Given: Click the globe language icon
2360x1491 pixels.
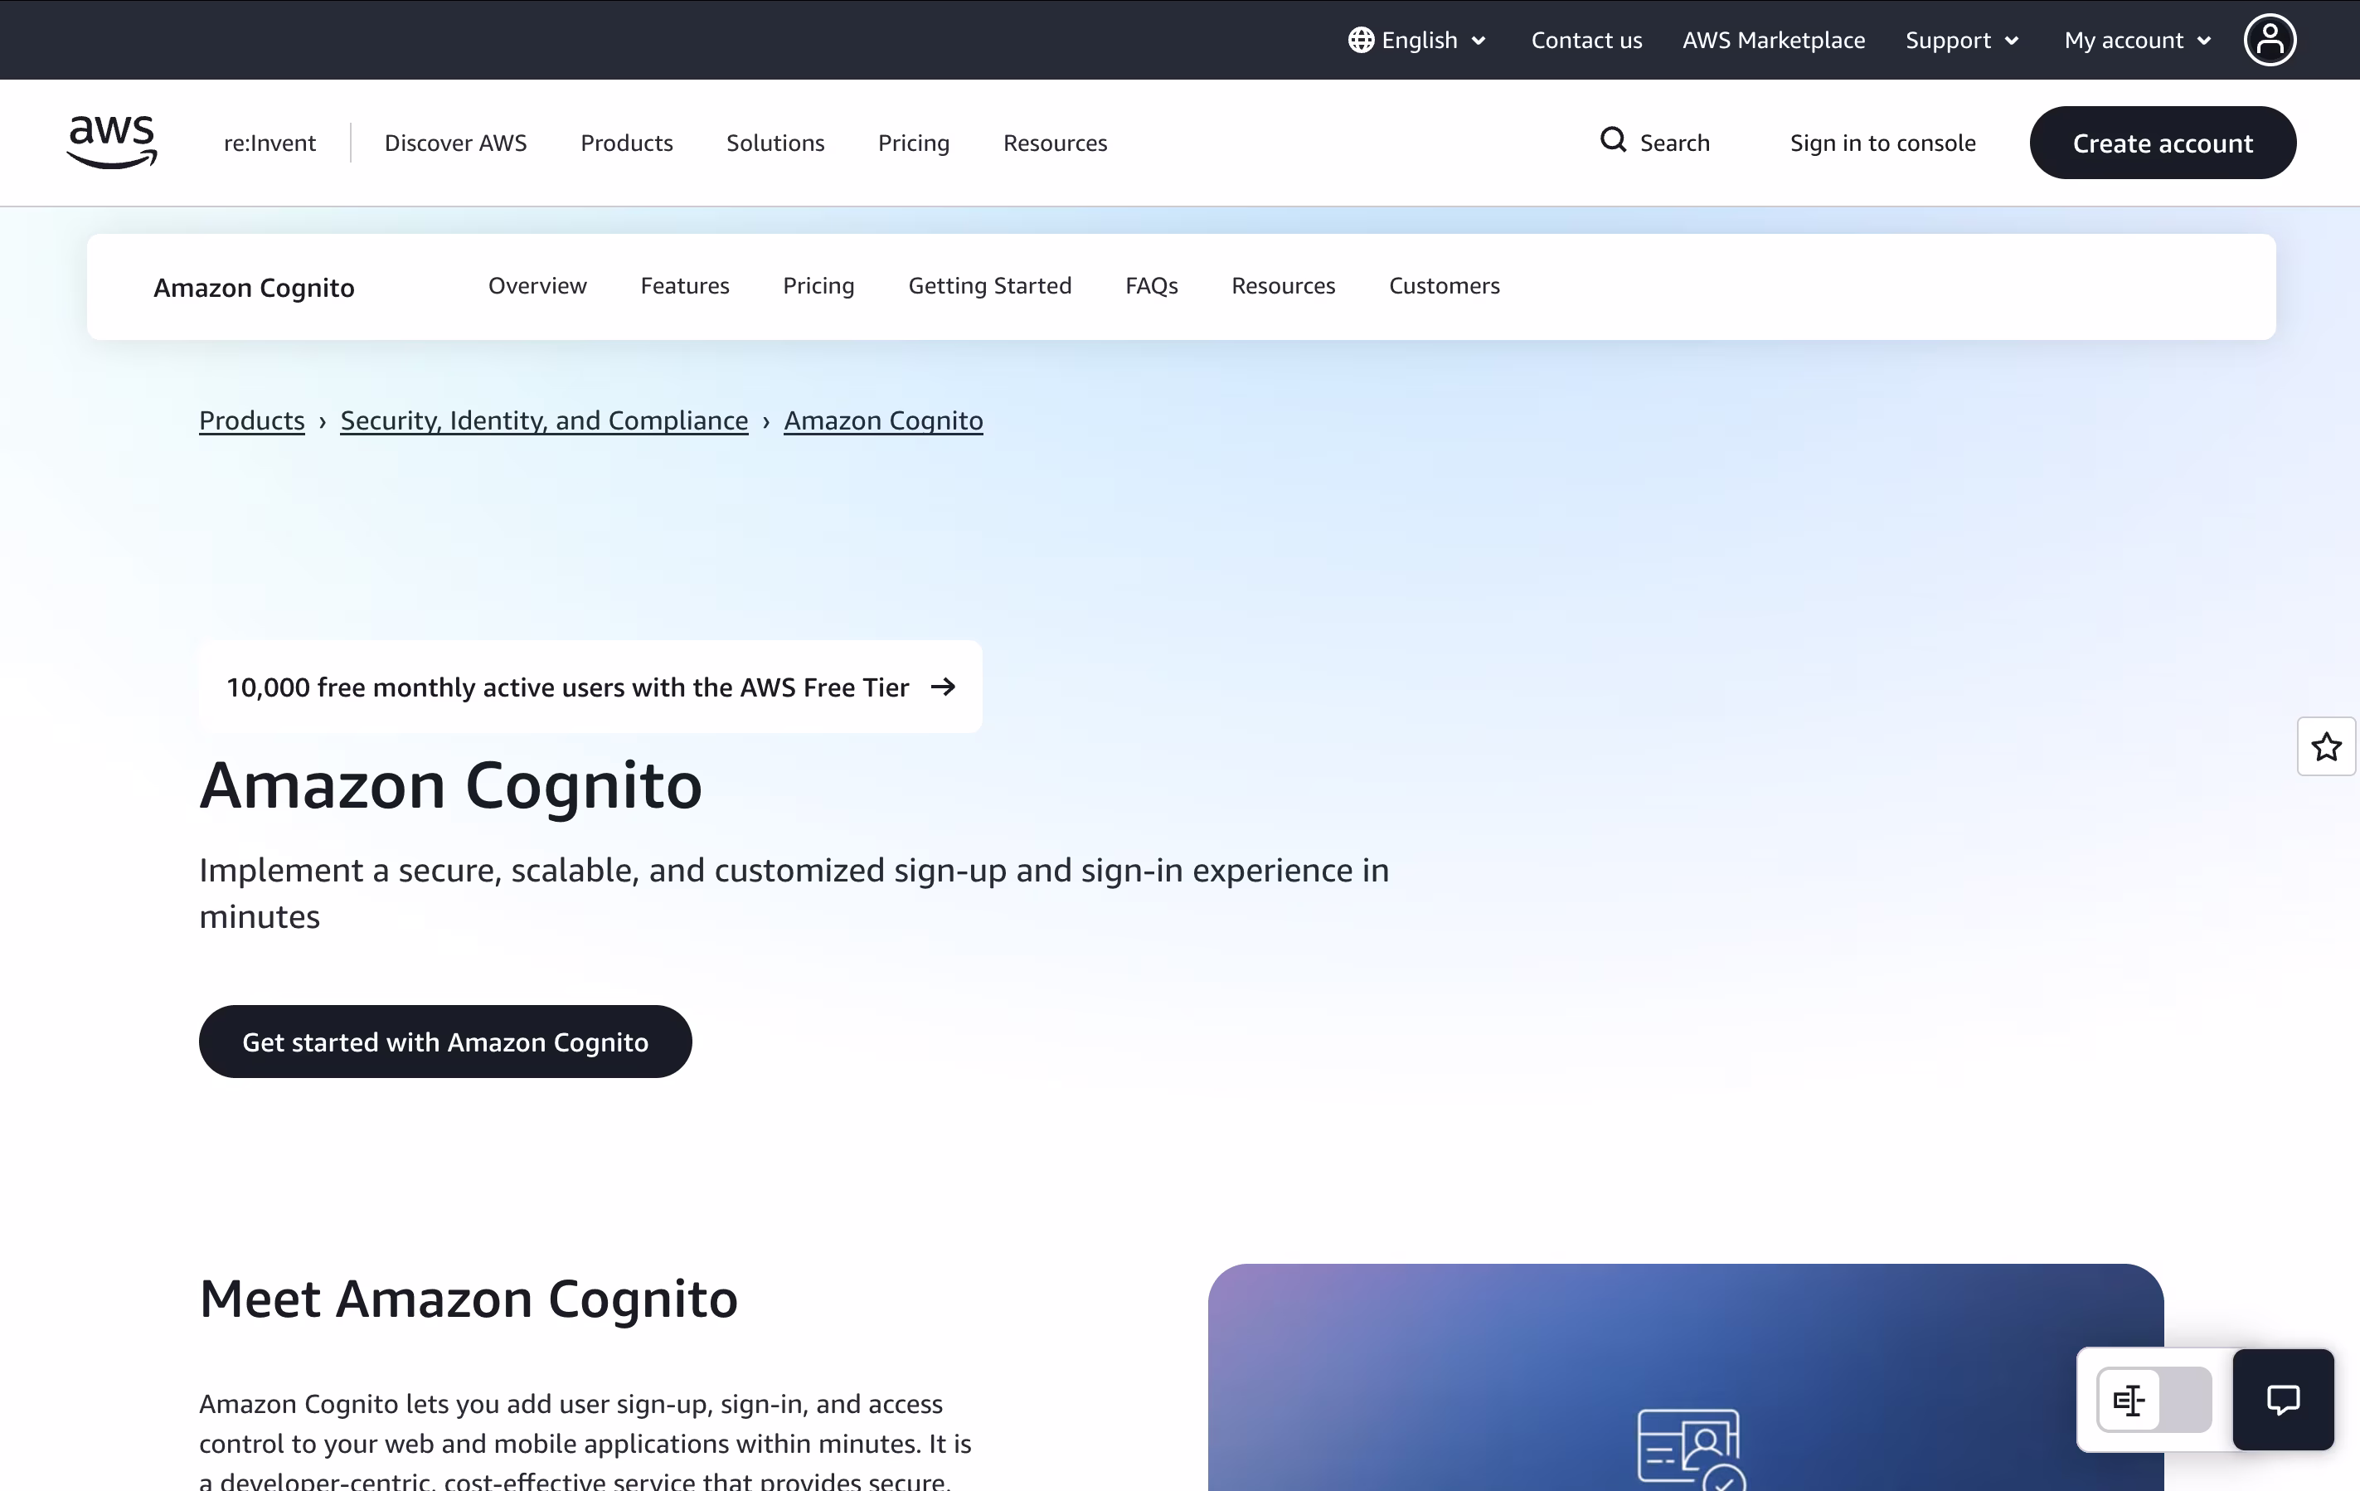Looking at the screenshot, I should click(1360, 40).
